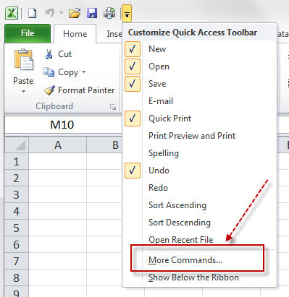Uncheck the Undo option in customize menu
This screenshot has height=297, width=289.
tap(133, 171)
